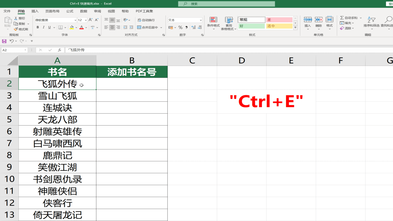This screenshot has width=393, height=221.
Task: Click the Undo arrow
Action: (x=11, y=41)
